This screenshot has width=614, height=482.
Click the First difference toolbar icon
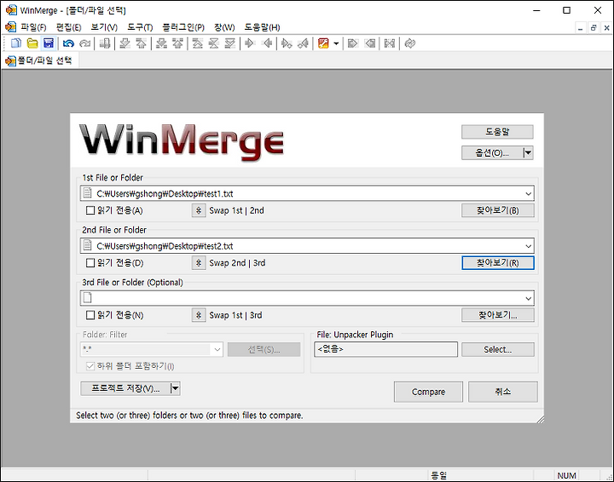click(197, 43)
